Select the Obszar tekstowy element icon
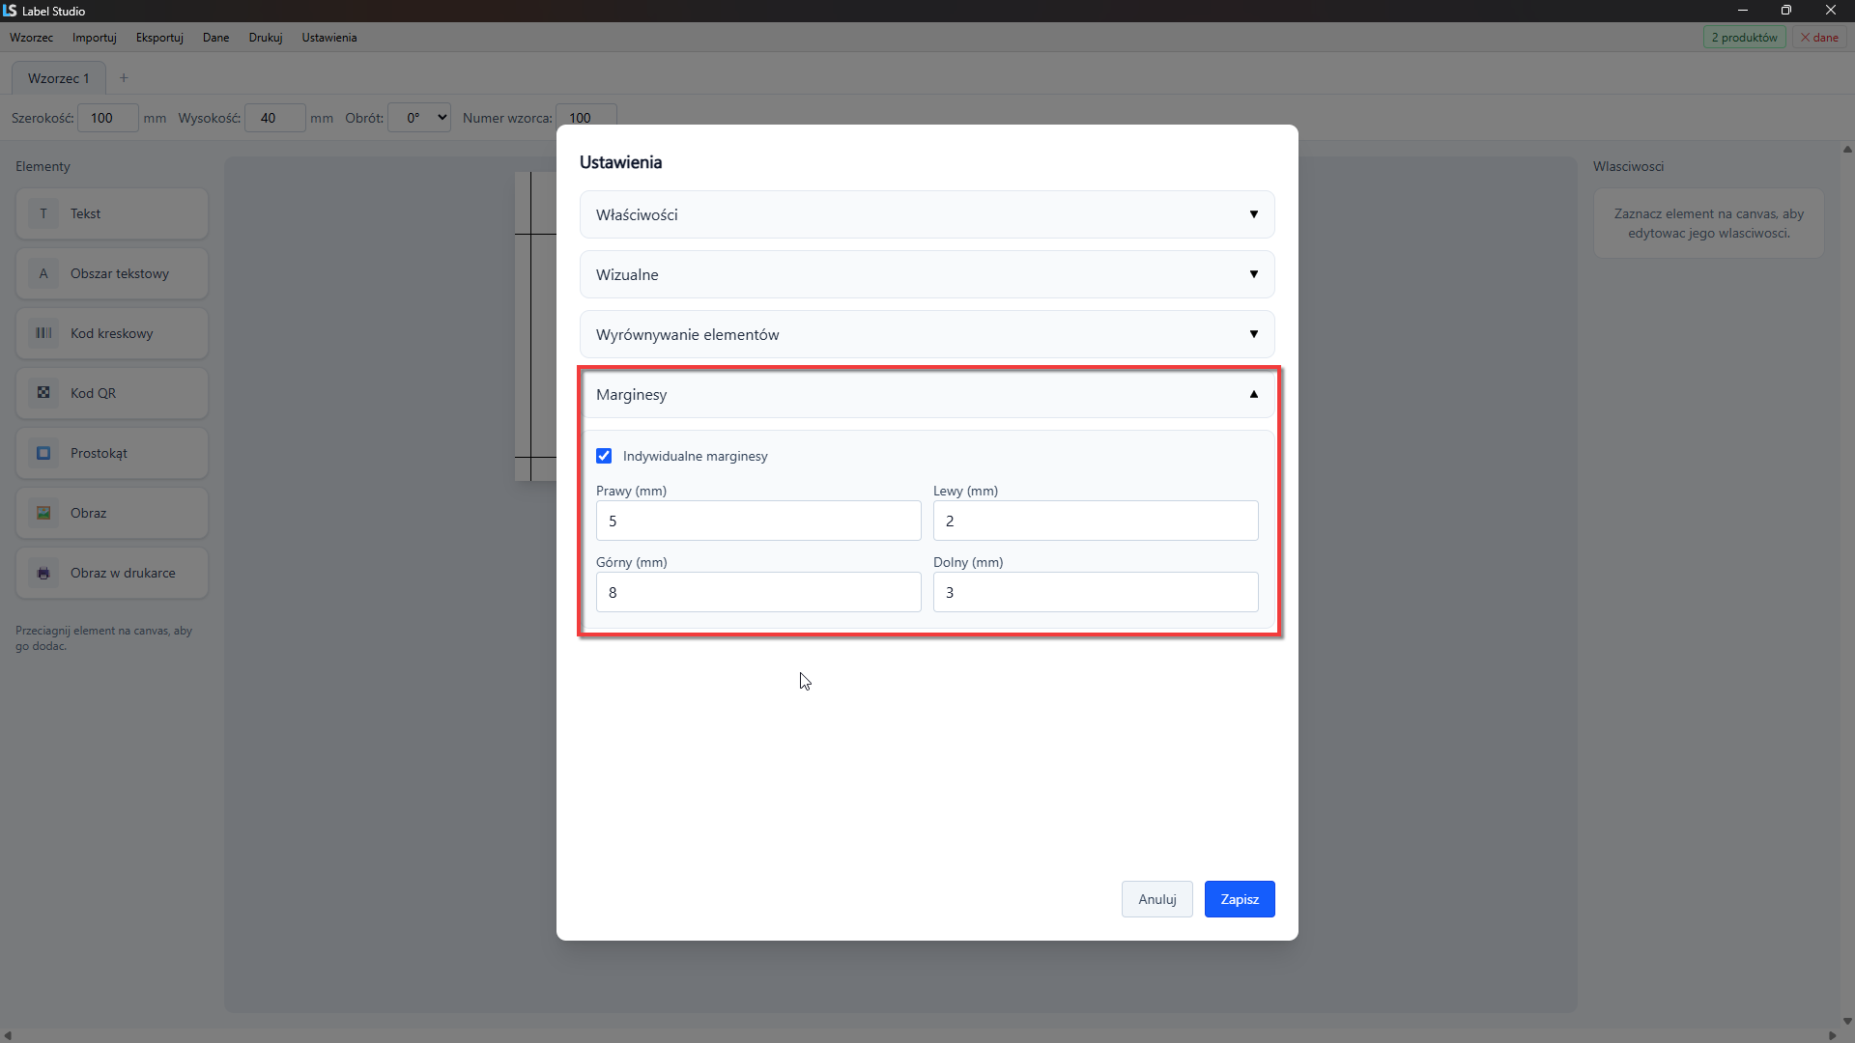 tap(43, 273)
